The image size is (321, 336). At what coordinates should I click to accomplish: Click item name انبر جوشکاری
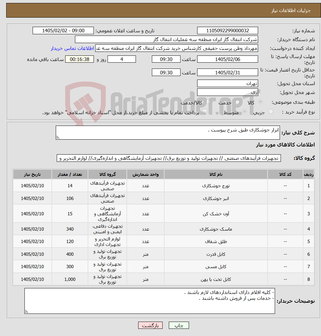pyautogui.click(x=216, y=198)
